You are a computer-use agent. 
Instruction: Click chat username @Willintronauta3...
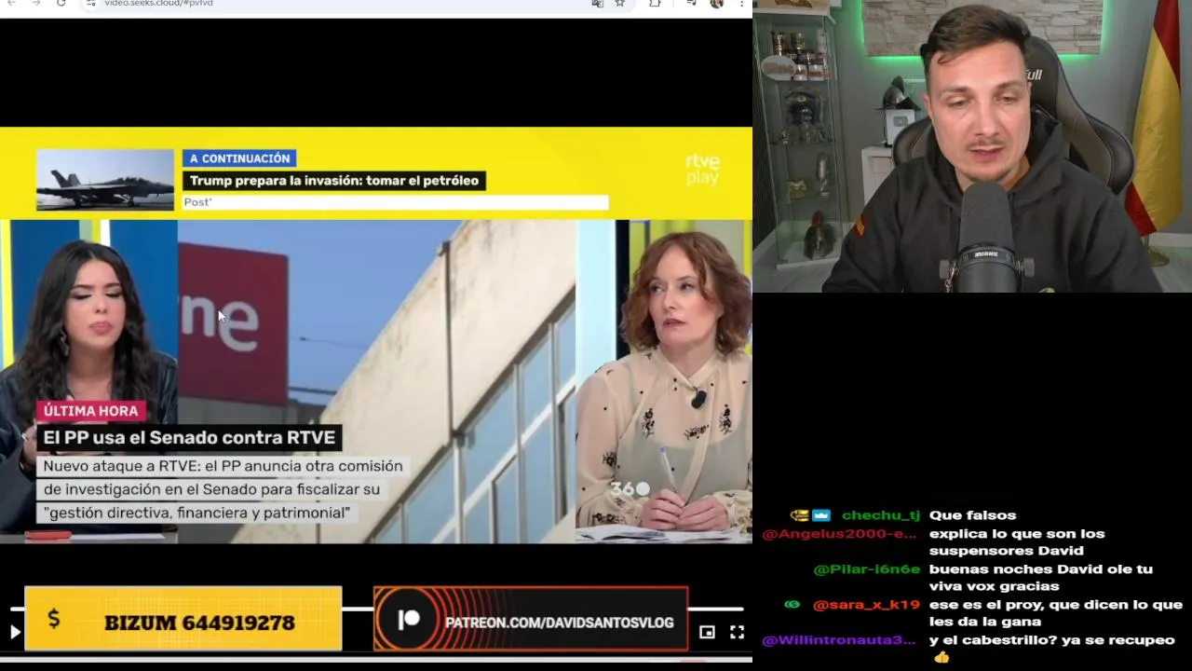click(x=840, y=640)
